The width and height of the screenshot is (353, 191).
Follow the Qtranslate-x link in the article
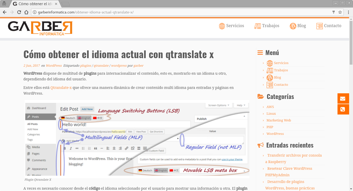coord(61,88)
